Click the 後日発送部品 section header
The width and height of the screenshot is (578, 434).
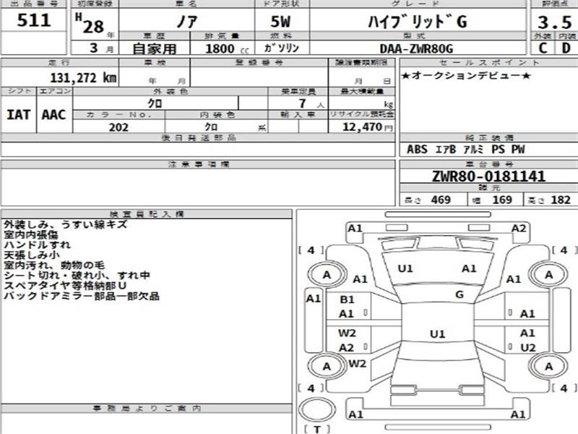coord(198,137)
